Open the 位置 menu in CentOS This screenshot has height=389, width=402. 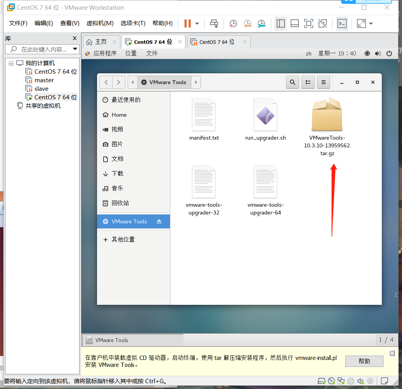[x=131, y=53]
